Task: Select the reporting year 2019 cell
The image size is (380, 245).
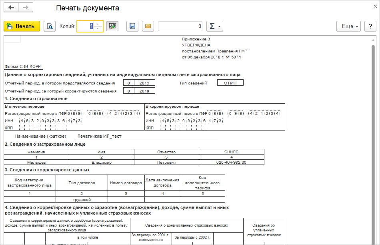Action: 144,83
